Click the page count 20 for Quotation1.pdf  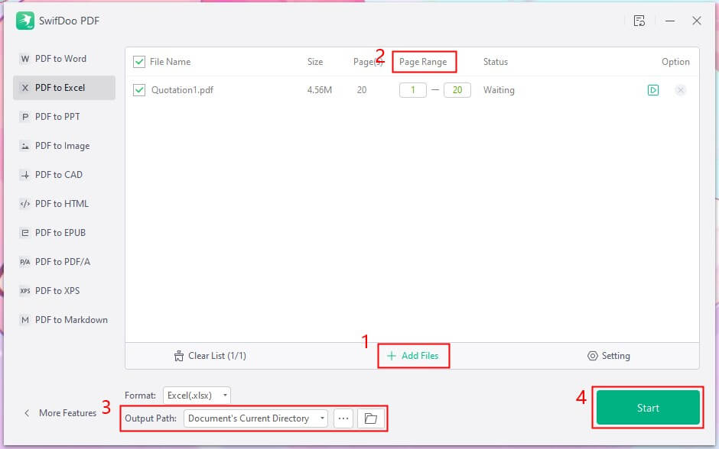point(362,90)
